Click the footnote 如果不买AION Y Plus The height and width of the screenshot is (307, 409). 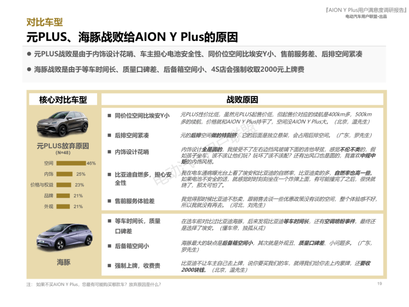94,284
